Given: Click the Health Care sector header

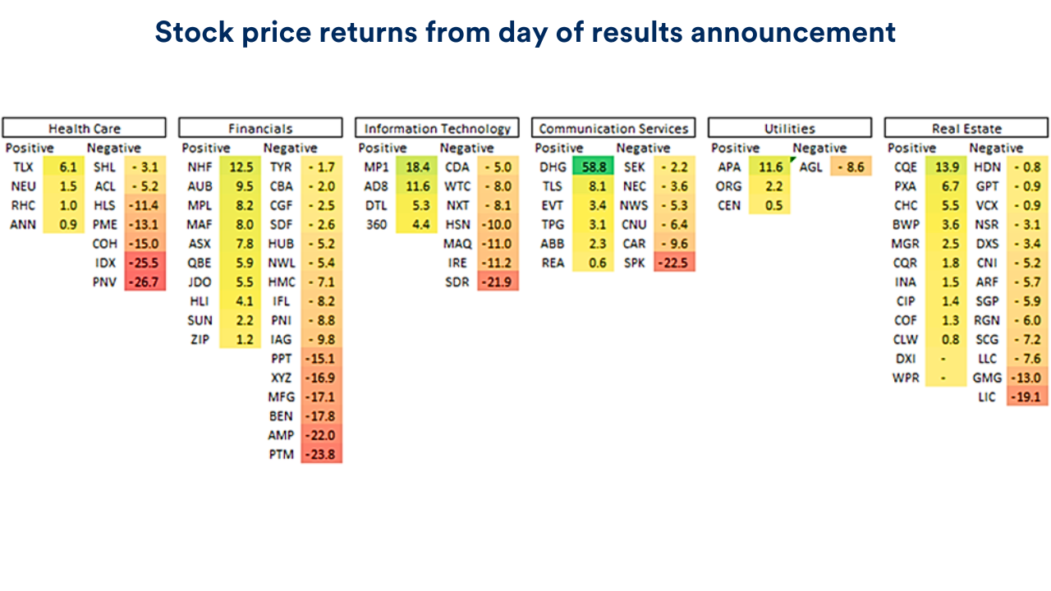Looking at the screenshot, I should point(84,128).
